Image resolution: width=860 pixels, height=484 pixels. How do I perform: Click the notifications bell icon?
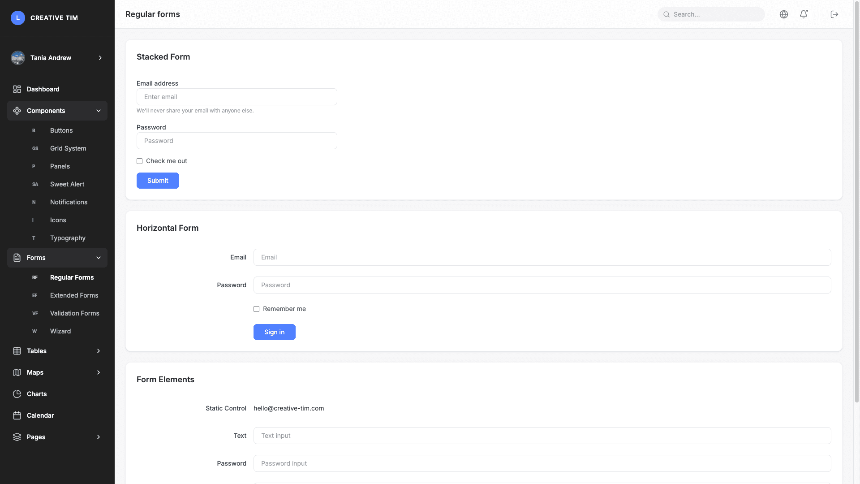pyautogui.click(x=804, y=14)
